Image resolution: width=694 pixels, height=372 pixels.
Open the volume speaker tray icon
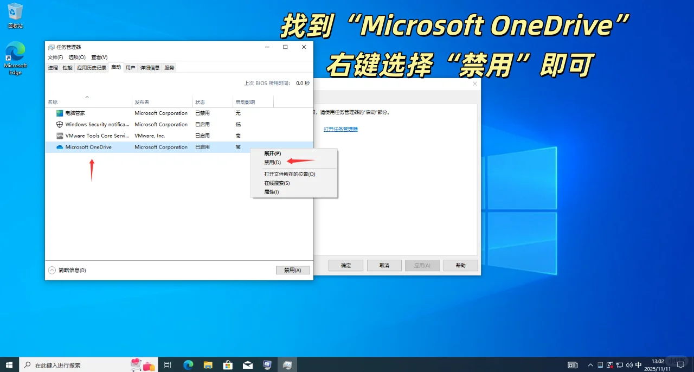(x=628, y=365)
